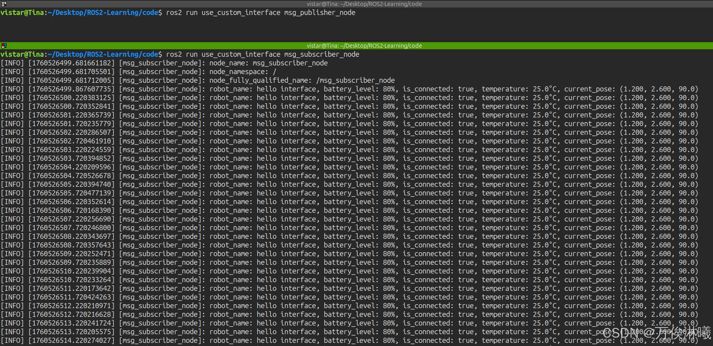Click timestamp 1760526502.220286507
The height and width of the screenshot is (346, 713).
coord(71,132)
